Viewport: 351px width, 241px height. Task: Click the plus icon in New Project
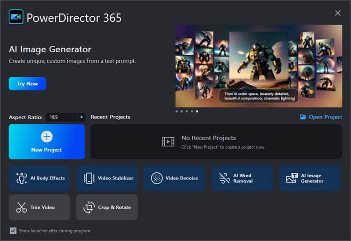(x=47, y=136)
